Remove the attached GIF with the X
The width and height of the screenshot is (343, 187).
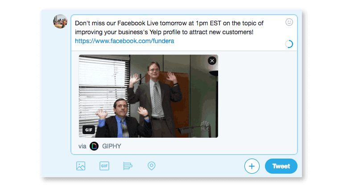point(212,60)
